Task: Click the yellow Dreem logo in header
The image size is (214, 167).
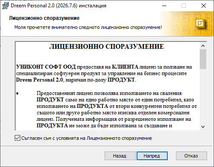Action: coord(200,23)
